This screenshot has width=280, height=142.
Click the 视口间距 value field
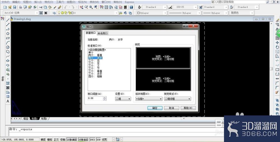pos(95,98)
